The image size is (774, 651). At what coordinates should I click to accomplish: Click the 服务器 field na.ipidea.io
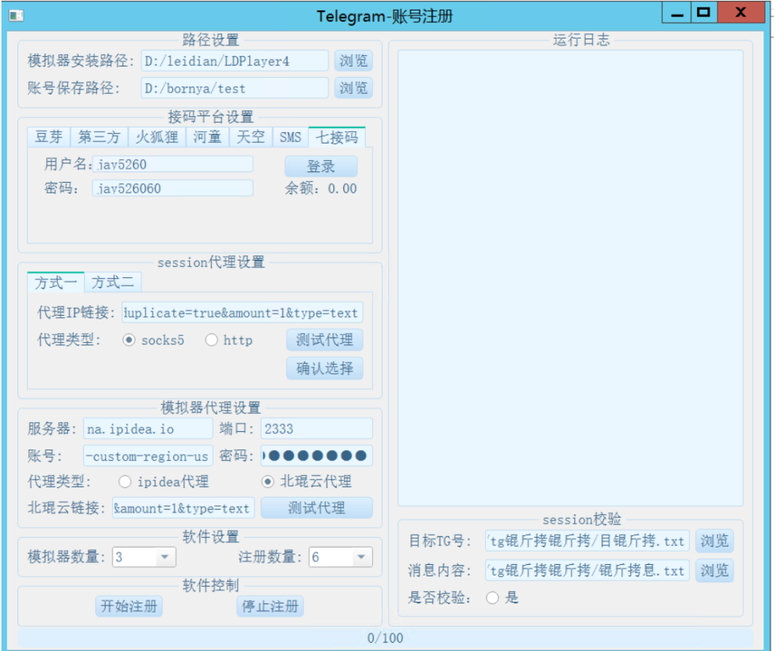[148, 428]
